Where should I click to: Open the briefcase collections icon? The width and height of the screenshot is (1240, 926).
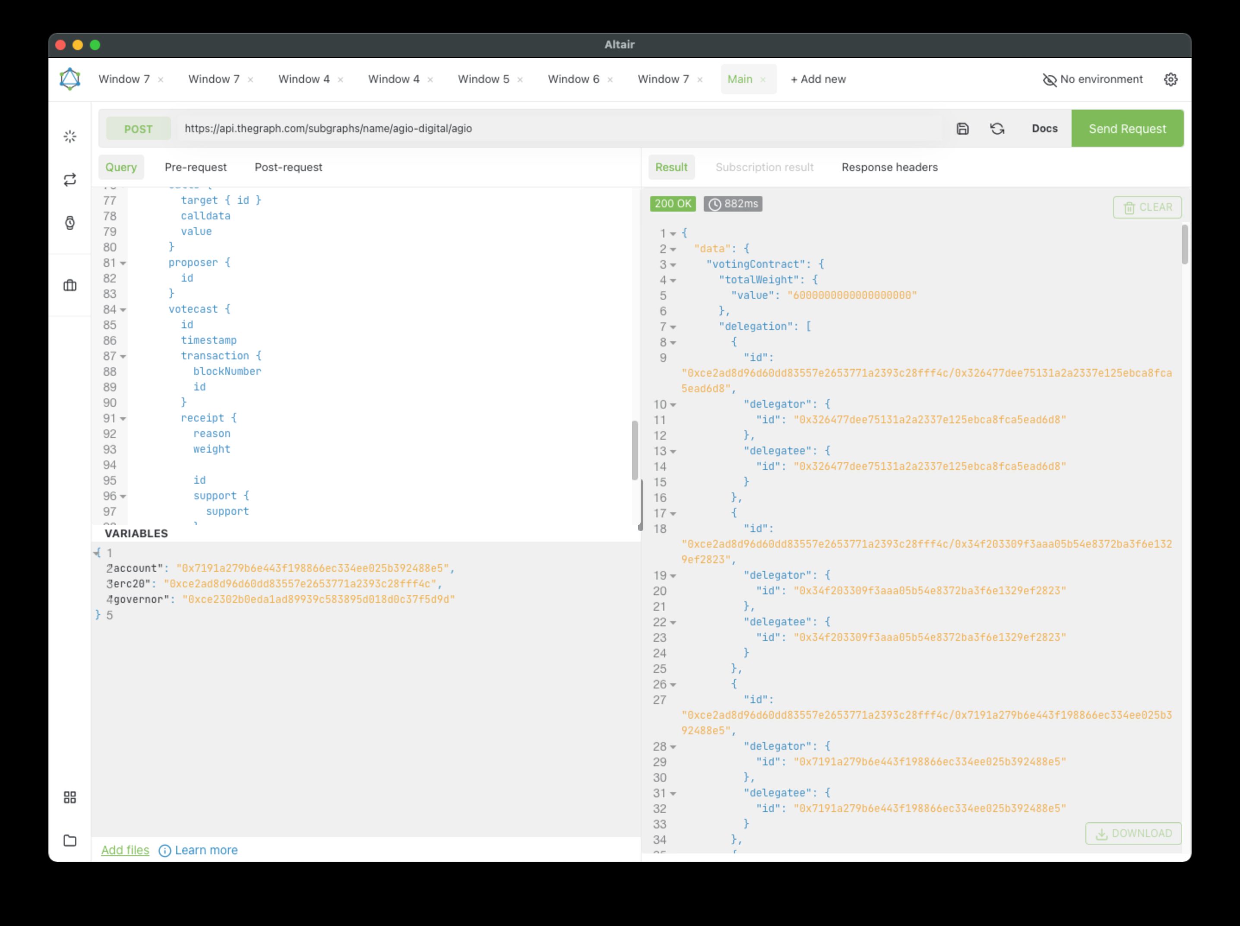70,285
